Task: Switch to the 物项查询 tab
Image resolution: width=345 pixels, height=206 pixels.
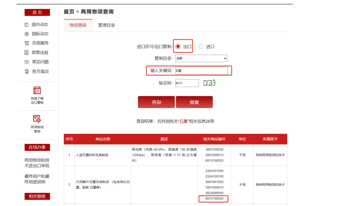Action: tap(78, 25)
